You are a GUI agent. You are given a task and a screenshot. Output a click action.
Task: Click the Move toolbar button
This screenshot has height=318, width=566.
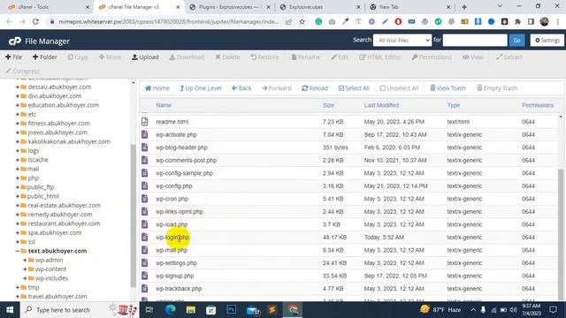pos(110,57)
